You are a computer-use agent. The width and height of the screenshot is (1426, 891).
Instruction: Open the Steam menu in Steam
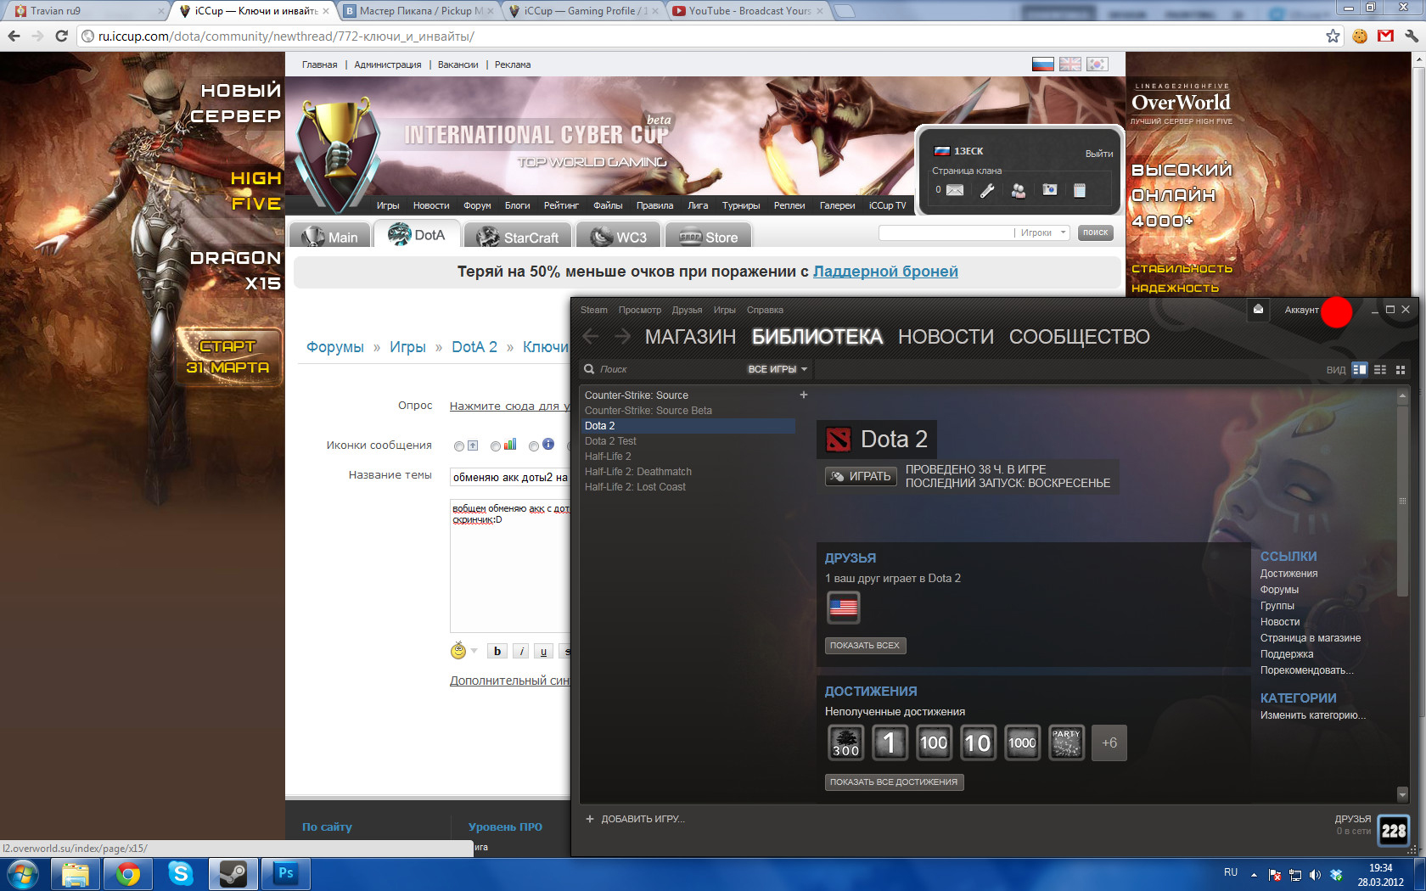[594, 310]
